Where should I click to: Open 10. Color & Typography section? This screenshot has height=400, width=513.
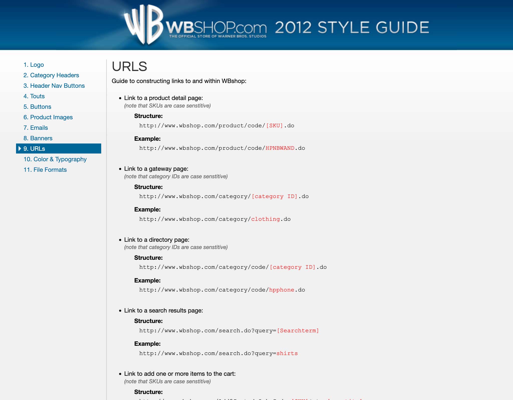[55, 159]
